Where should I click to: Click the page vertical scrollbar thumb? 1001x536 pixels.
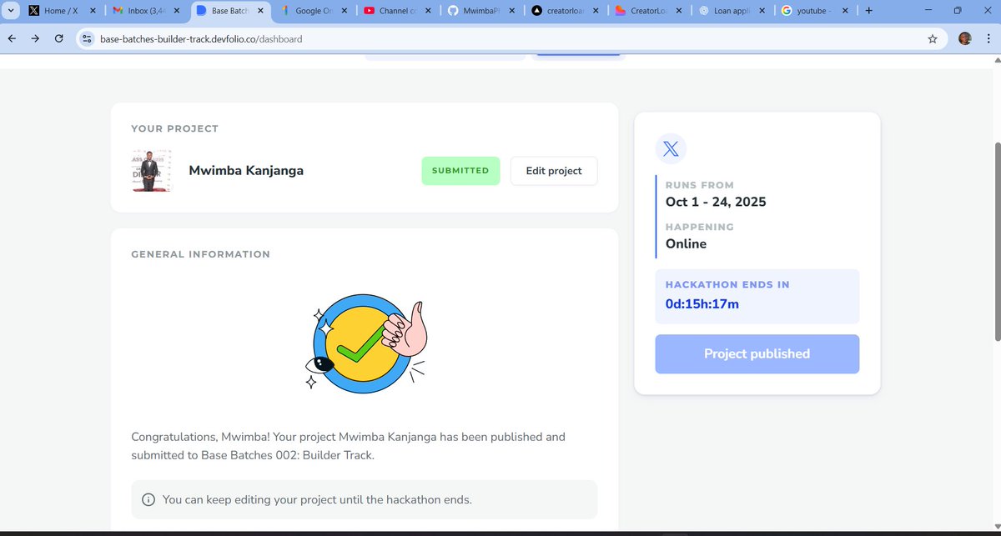(x=997, y=241)
